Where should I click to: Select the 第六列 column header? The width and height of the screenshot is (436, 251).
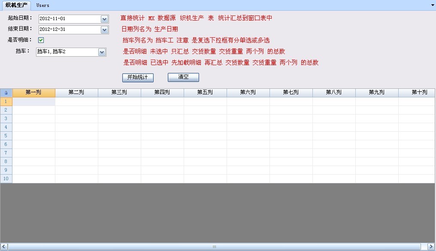248,93
